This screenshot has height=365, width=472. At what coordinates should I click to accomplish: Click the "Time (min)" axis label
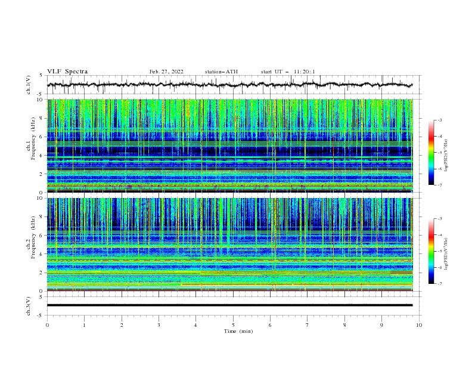pyautogui.click(x=238, y=331)
